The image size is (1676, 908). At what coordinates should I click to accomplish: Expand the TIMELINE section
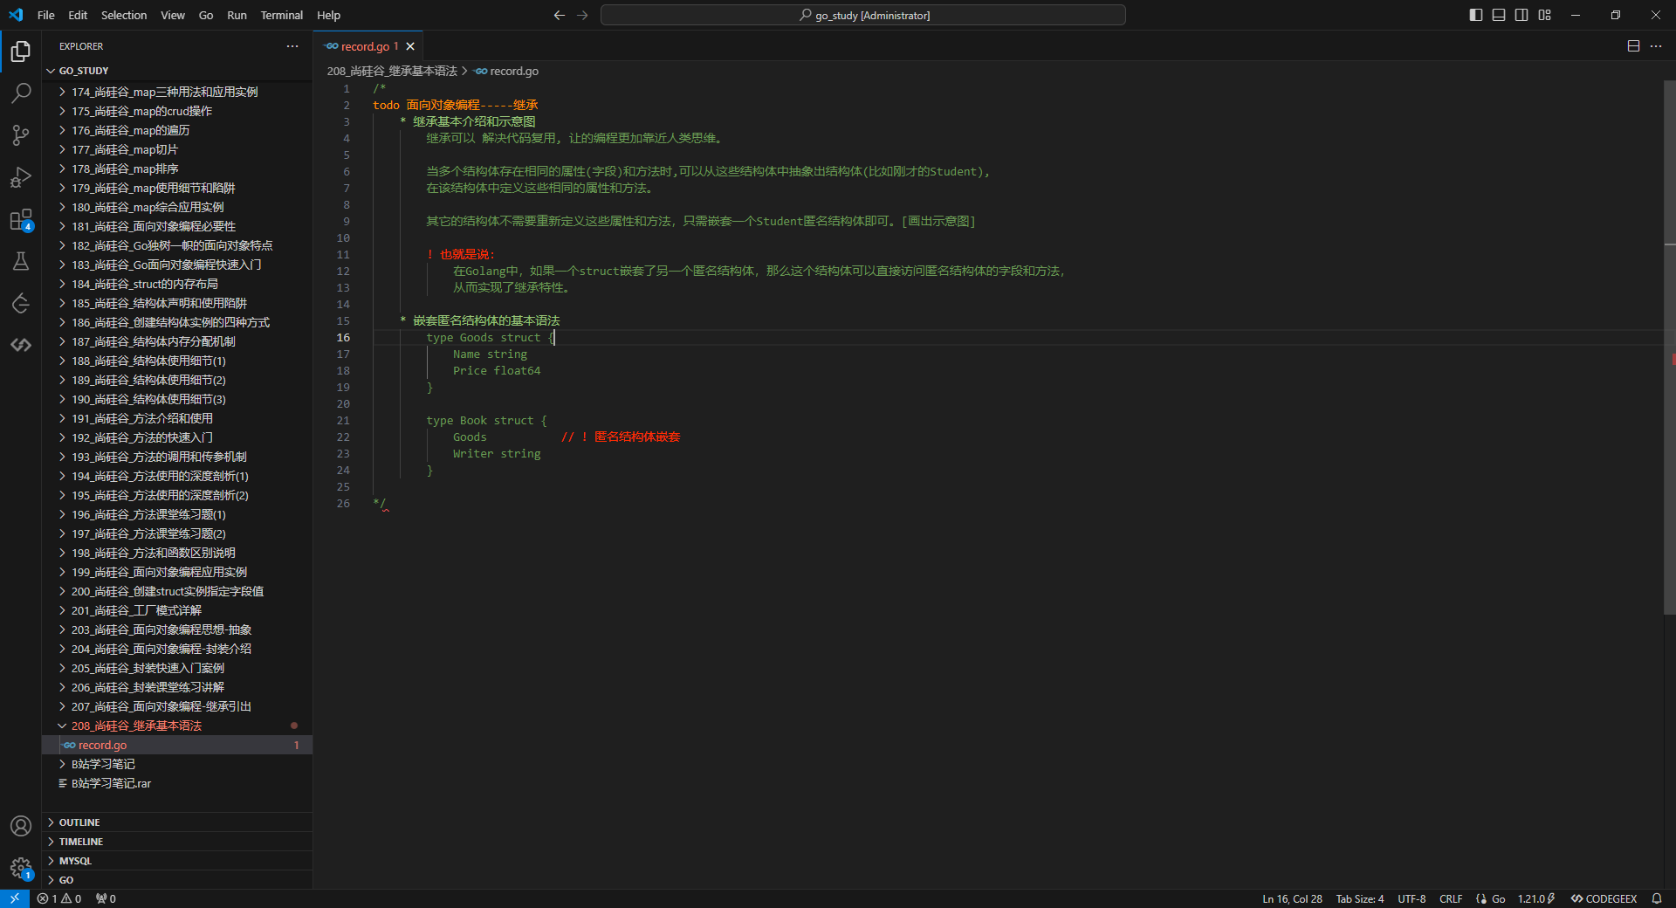click(177, 842)
